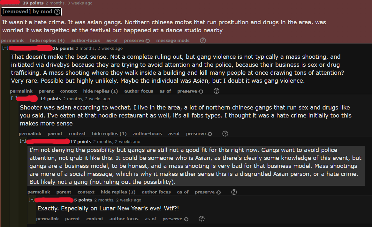The width and height of the screenshot is (372, 227).
Task: Hide replies (2) under 17 points comment
Action: click(118, 192)
